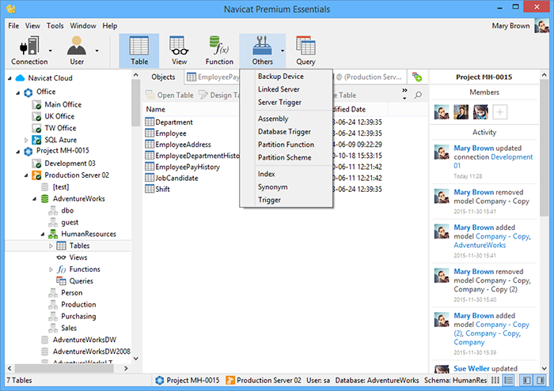
Task: Add a member with the plus box
Action: pos(499,112)
